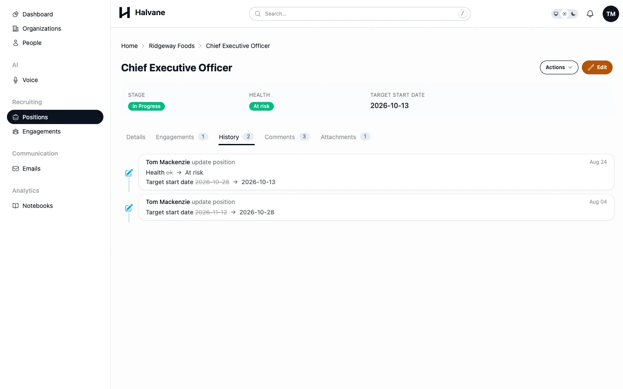Screen dimensions: 623x389
Task: Enable dark mode with the moon icon
Action: pos(573,14)
